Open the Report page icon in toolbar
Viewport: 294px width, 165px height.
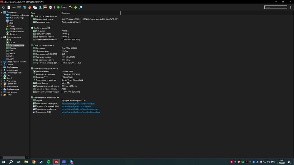point(9,7)
